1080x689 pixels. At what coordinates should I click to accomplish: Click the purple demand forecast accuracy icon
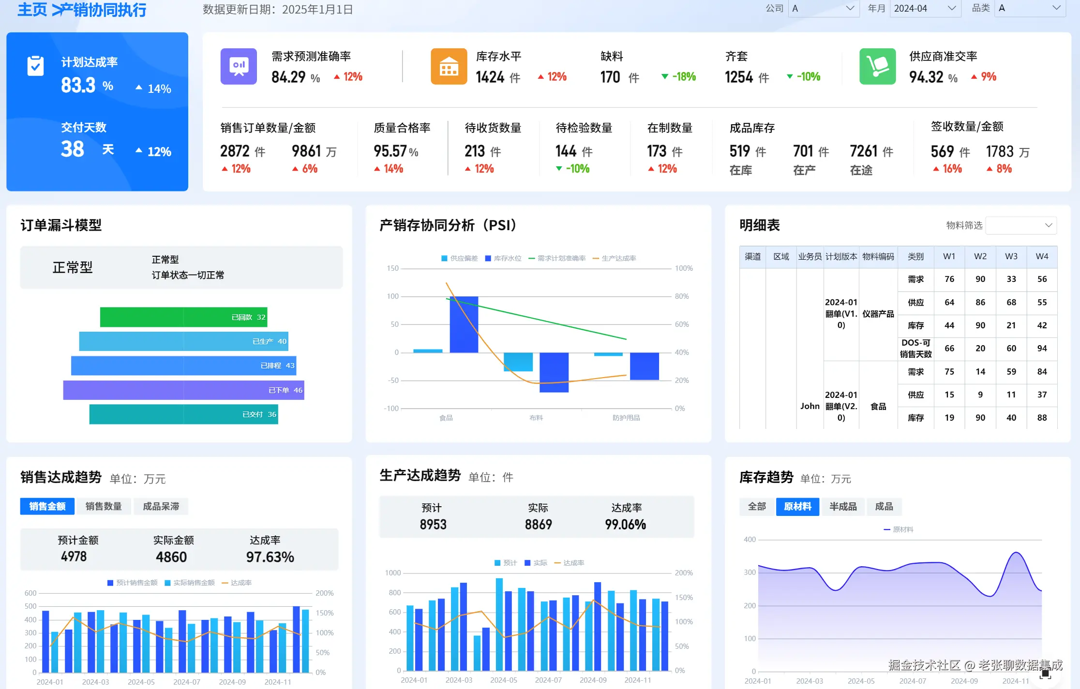coord(239,66)
